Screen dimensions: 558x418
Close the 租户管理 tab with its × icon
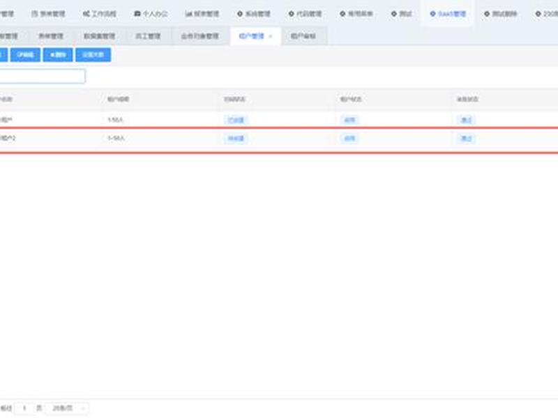tap(271, 36)
